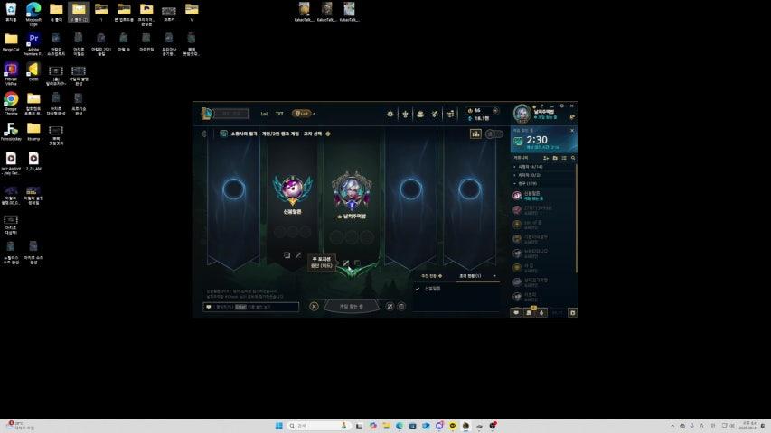
Task: Open client settings gear icon
Action: pos(561,106)
